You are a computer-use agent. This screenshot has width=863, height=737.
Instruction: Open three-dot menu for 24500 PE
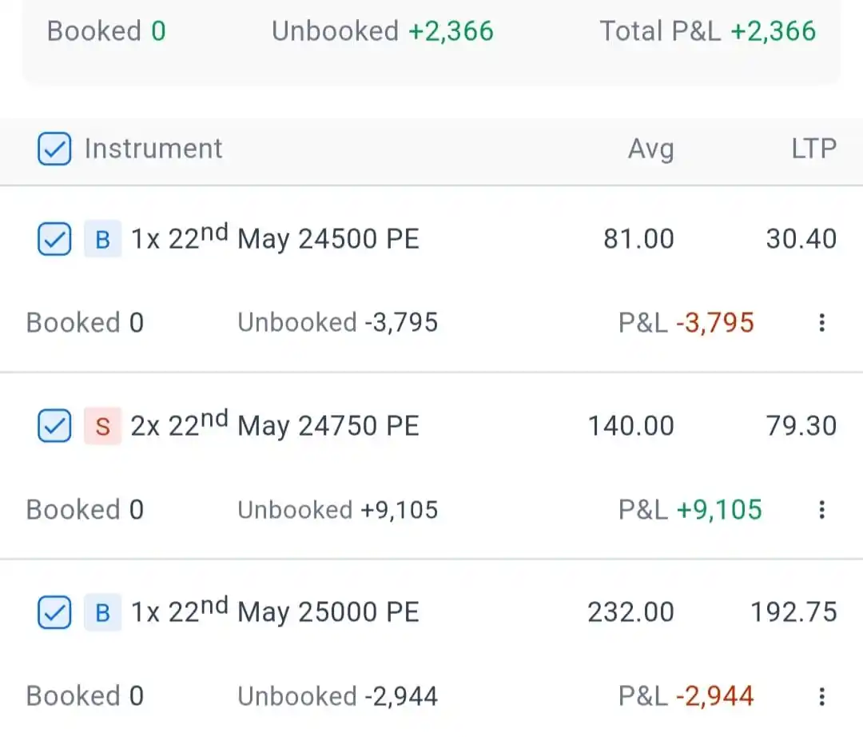click(x=821, y=323)
